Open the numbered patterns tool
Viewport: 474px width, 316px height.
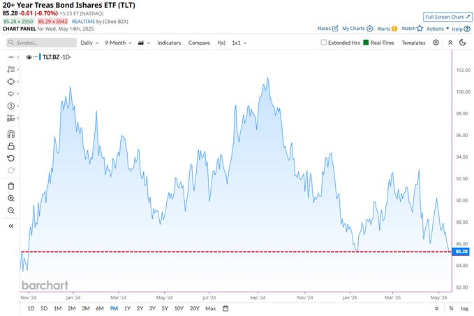click(11, 106)
